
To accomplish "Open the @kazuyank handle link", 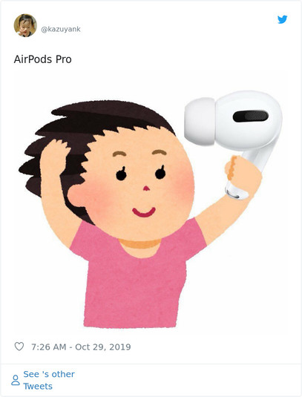I will point(61,29).
